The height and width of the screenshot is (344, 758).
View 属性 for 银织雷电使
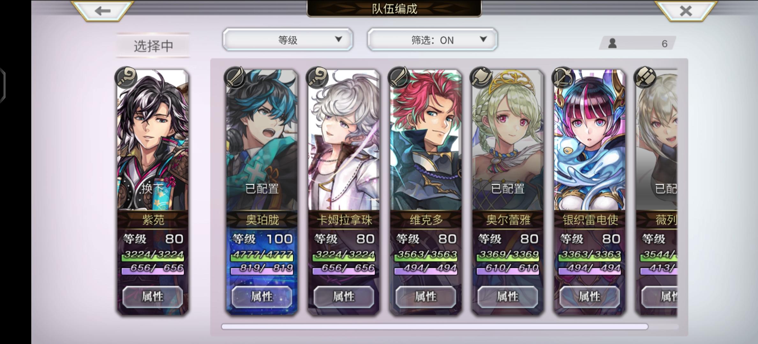coord(590,297)
